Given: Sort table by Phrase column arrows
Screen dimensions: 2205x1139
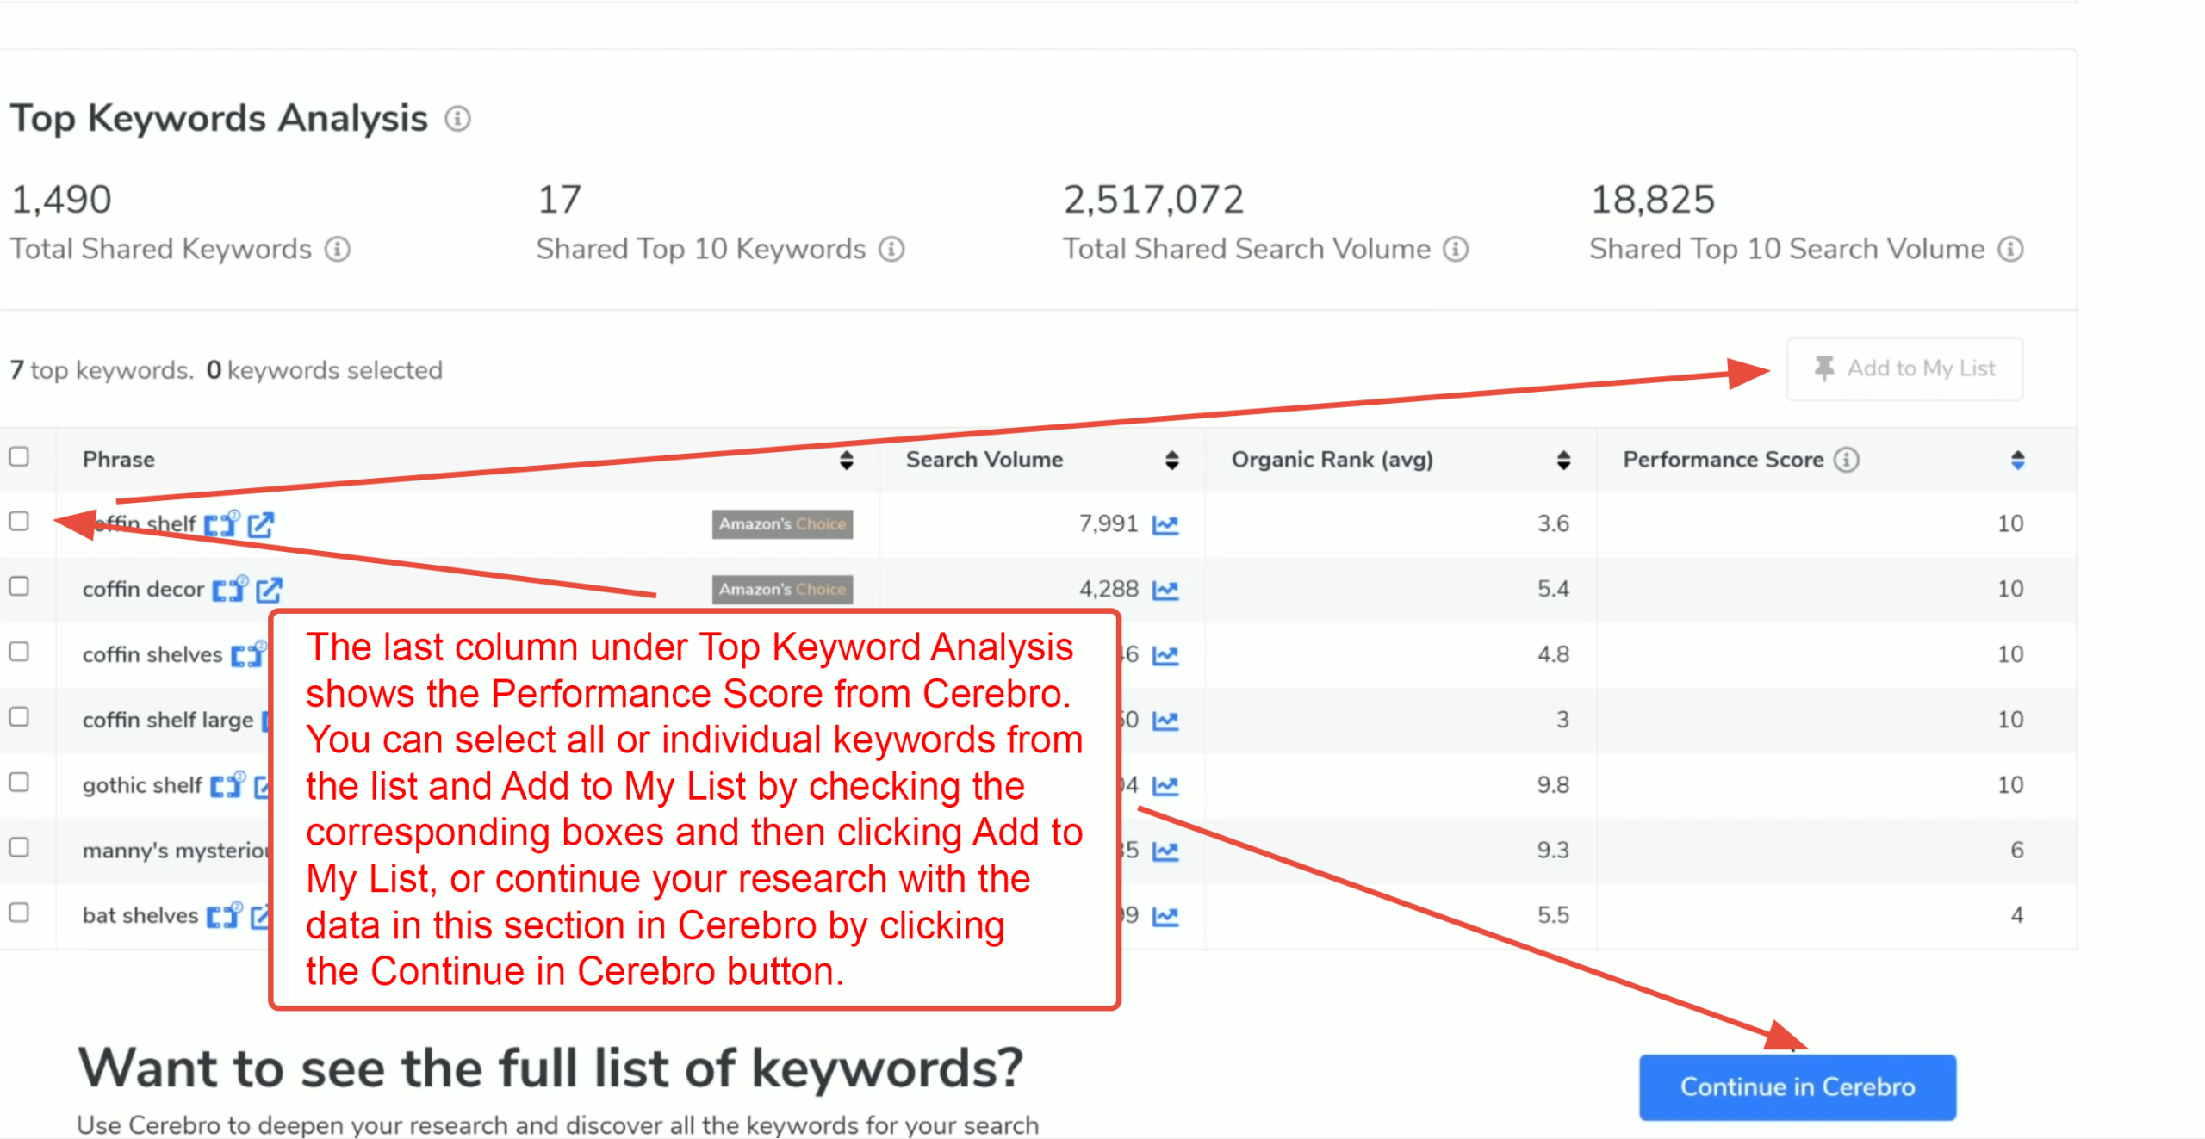Looking at the screenshot, I should coord(847,460).
